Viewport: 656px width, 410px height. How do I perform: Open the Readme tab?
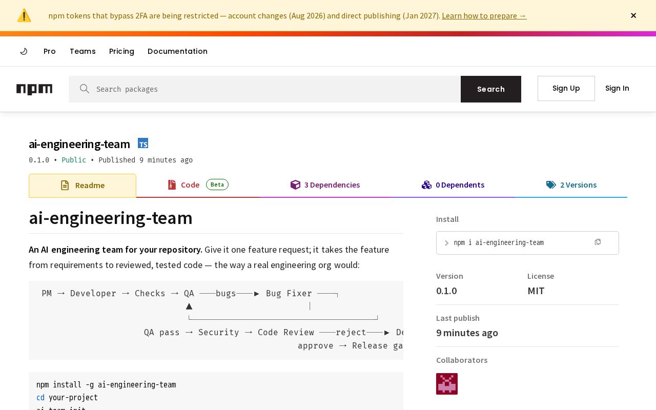[83, 186]
